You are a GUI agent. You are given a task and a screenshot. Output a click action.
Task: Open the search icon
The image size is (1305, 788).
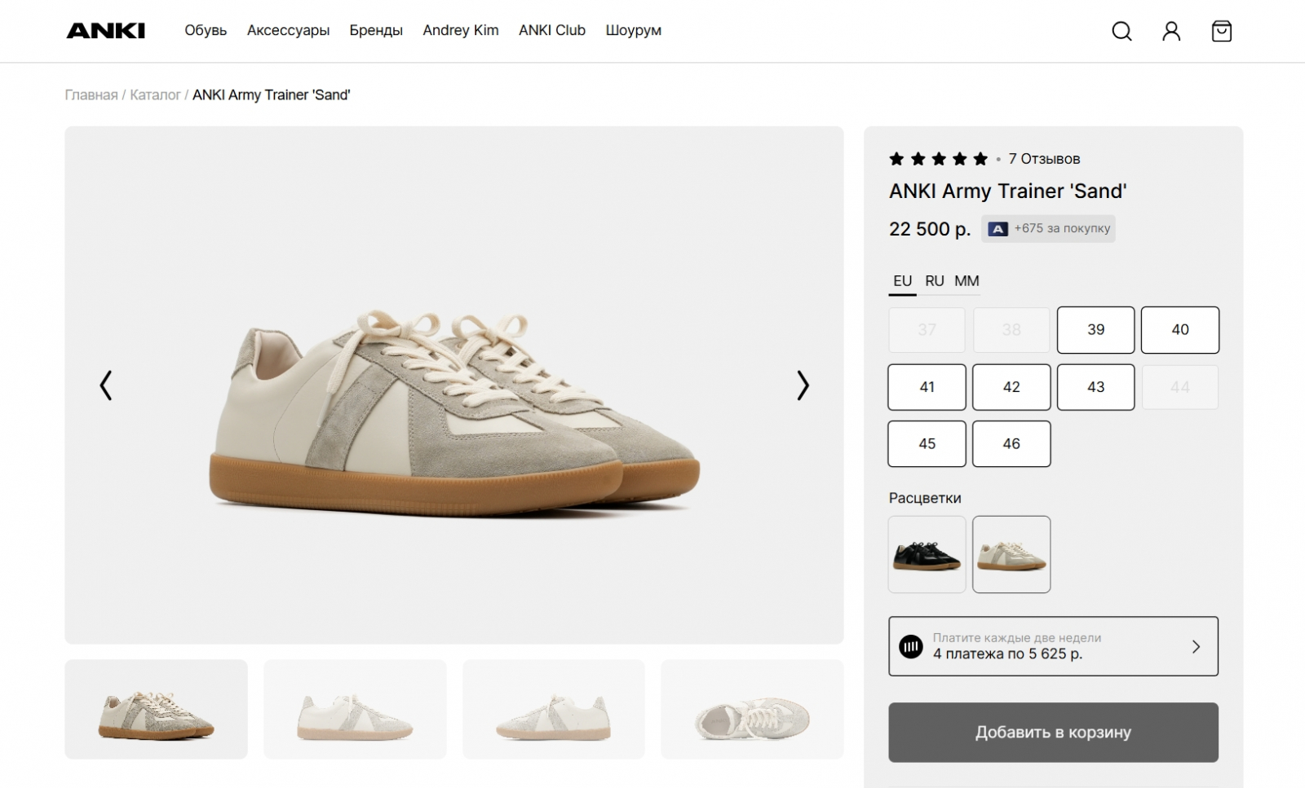1121,31
